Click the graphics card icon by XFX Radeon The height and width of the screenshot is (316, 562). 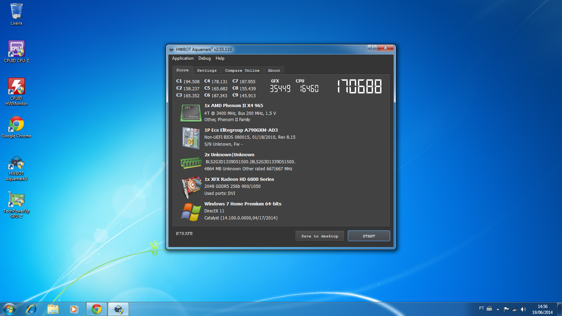pyautogui.click(x=191, y=187)
